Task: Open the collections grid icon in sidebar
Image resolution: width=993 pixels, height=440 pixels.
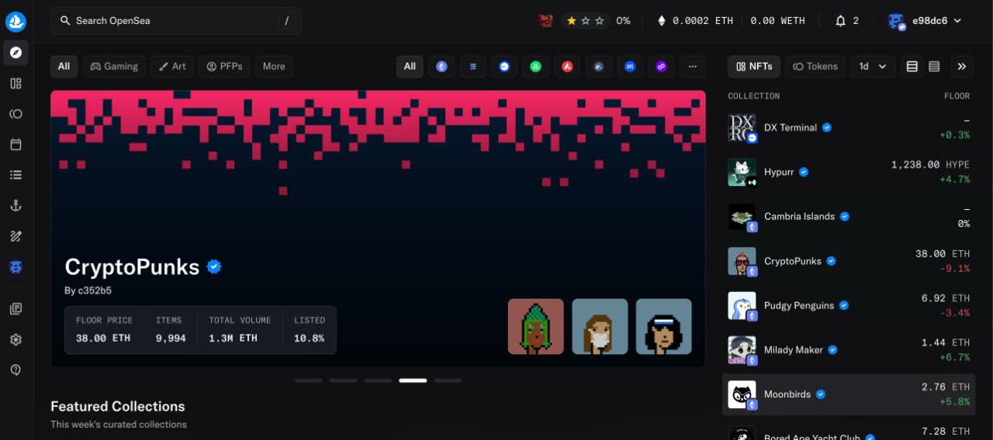Action: pyautogui.click(x=16, y=84)
